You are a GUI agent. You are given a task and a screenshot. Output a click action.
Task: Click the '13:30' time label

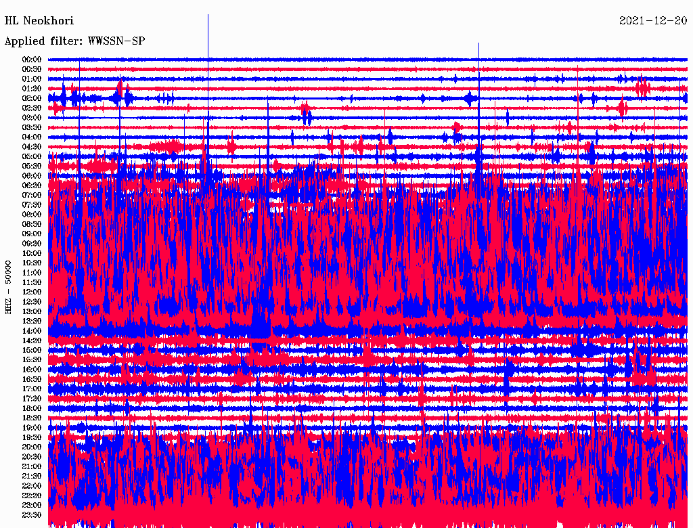click(32, 322)
